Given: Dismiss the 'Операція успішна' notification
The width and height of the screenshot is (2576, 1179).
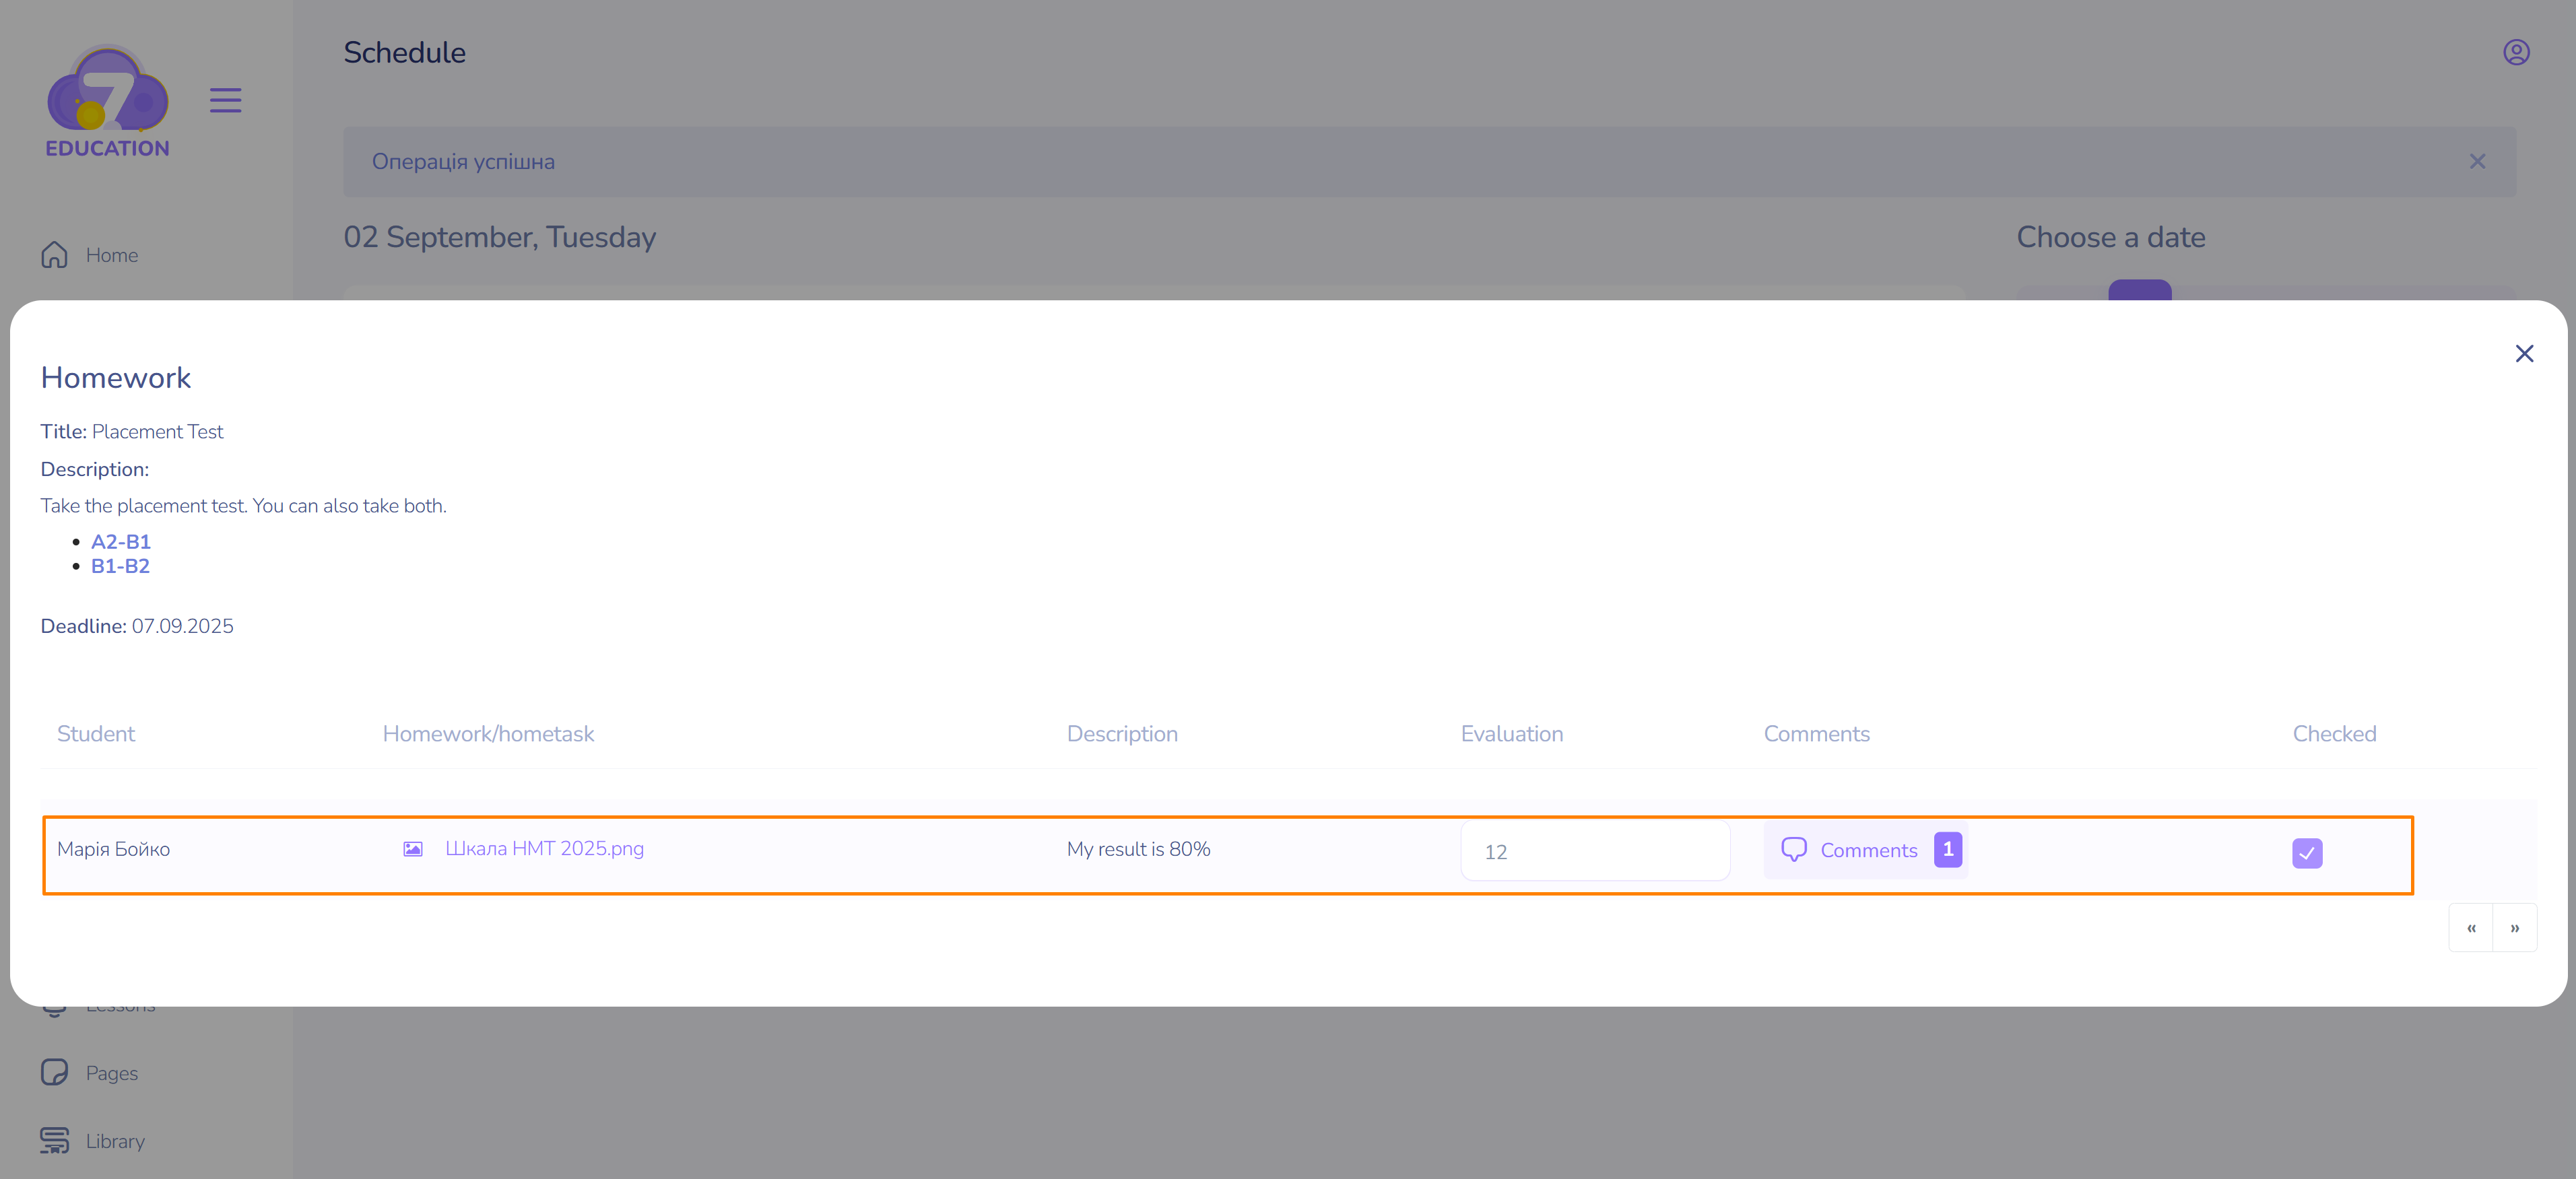Looking at the screenshot, I should 2477,162.
